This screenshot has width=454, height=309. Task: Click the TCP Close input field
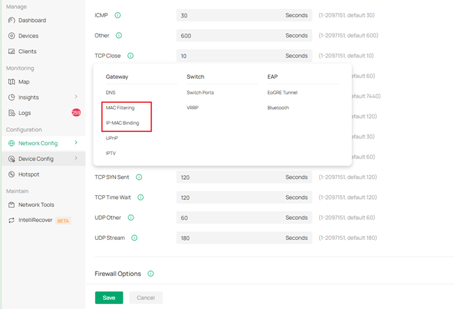tap(244, 56)
